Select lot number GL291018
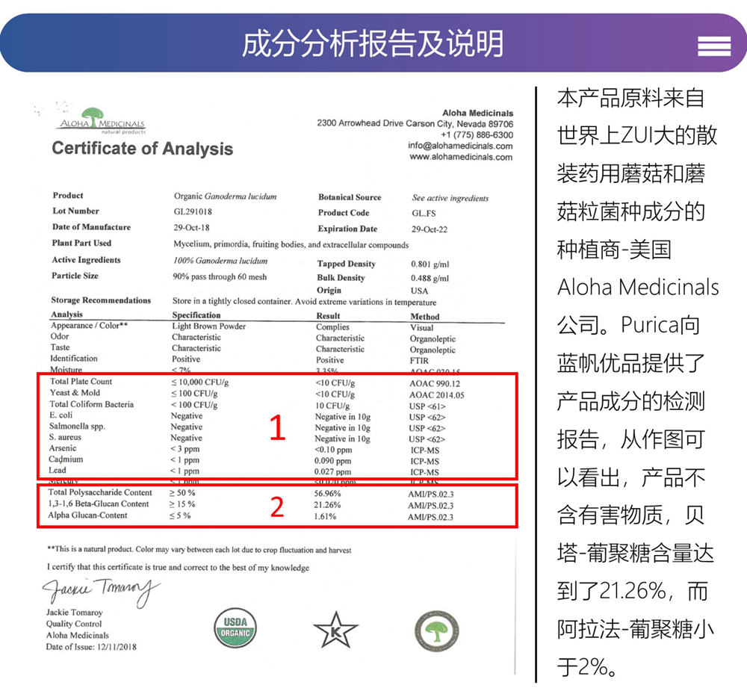747x691 pixels. tap(193, 211)
